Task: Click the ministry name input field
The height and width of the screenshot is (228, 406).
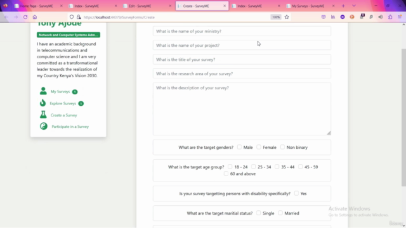Action: tap(242, 31)
